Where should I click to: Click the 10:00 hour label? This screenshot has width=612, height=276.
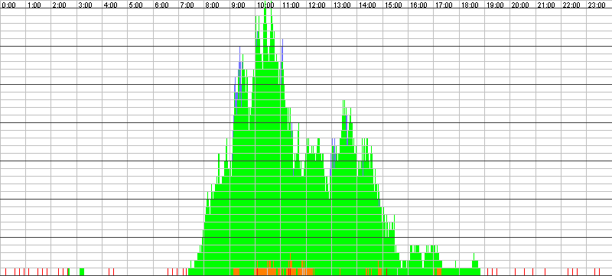(265, 6)
